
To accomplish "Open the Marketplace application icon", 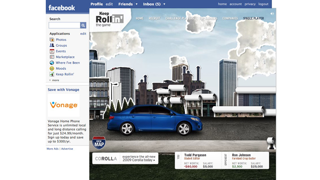I will 52,57.
